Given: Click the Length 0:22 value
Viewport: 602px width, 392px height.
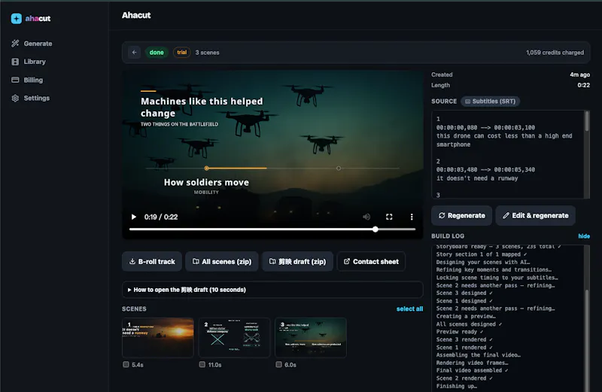Looking at the screenshot, I should [x=584, y=85].
